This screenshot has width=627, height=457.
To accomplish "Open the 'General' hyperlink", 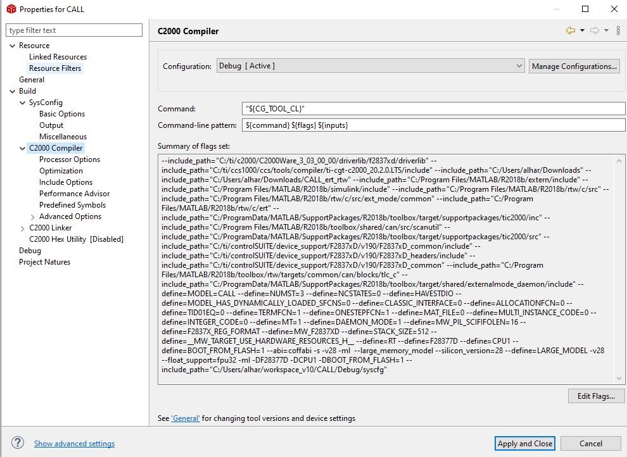I will click(x=186, y=418).
